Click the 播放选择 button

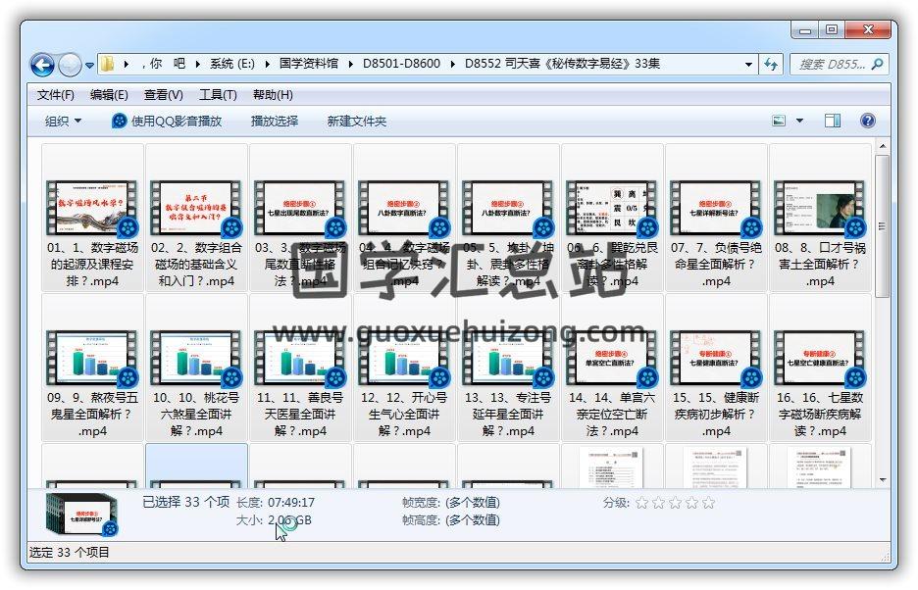pos(275,121)
